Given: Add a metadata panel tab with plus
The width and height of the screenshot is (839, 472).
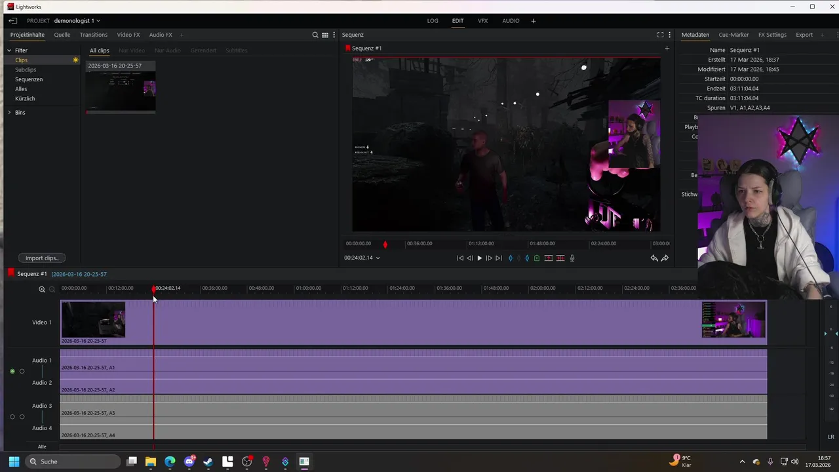Looking at the screenshot, I should (823, 35).
